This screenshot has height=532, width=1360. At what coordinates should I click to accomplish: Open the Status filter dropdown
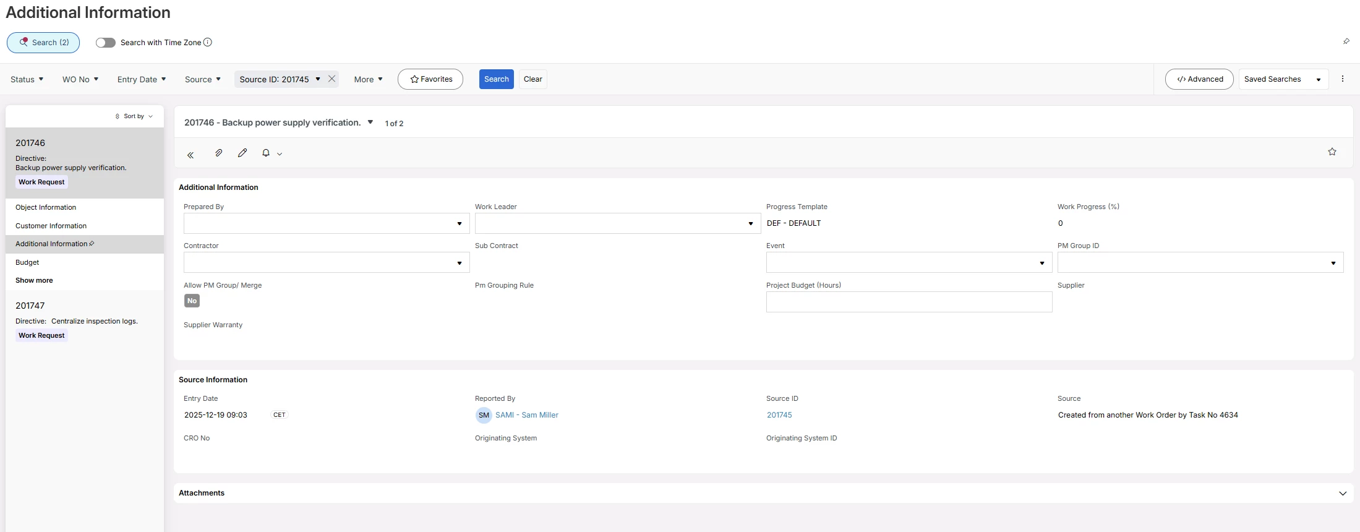pos(27,79)
